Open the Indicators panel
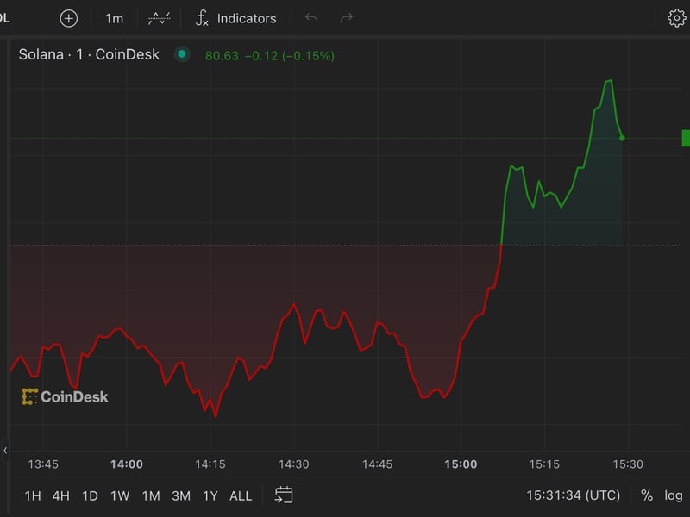 235,18
